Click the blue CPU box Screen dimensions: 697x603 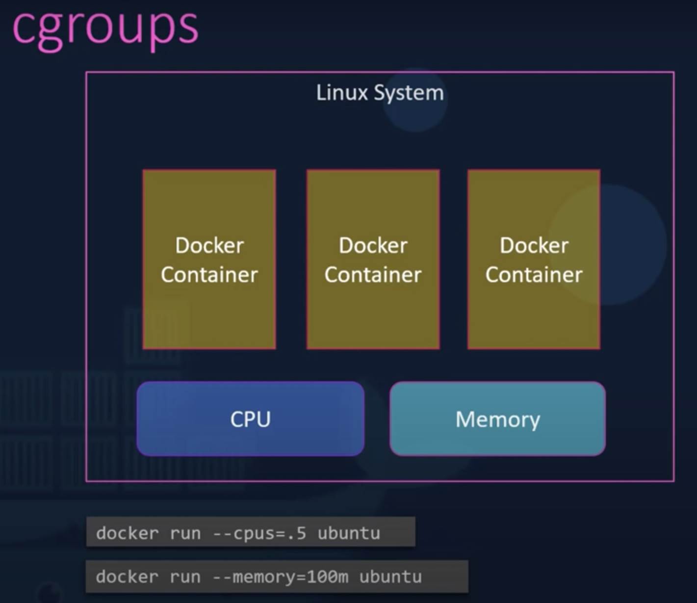[251, 419]
